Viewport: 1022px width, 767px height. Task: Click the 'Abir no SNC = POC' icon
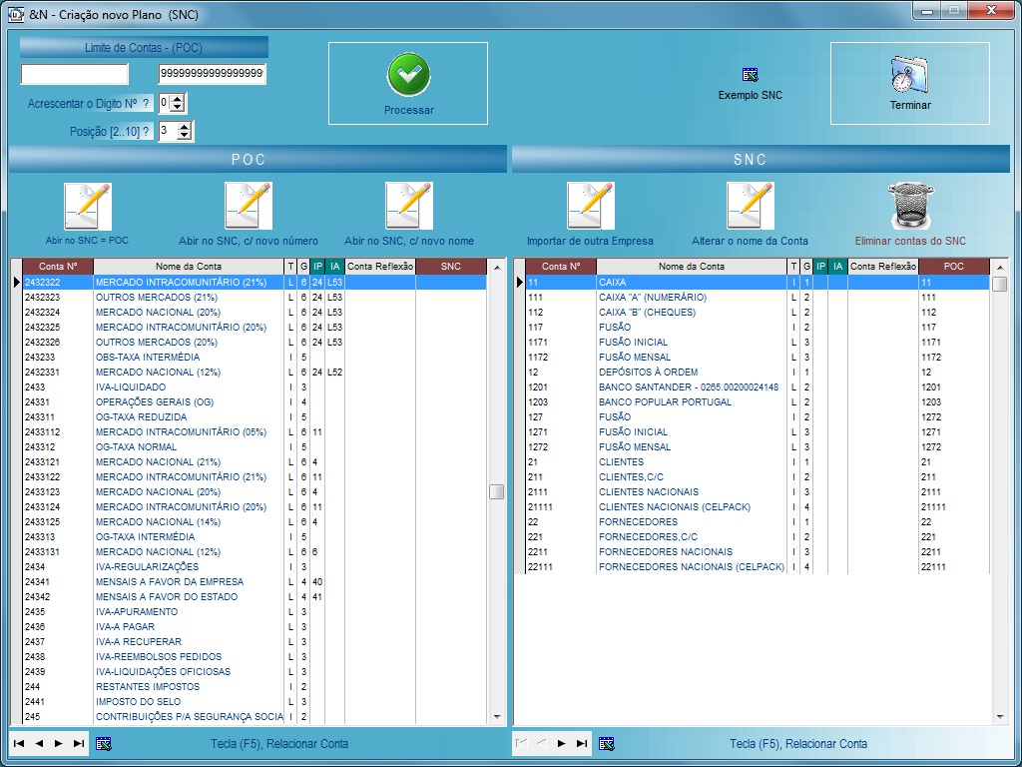click(88, 206)
